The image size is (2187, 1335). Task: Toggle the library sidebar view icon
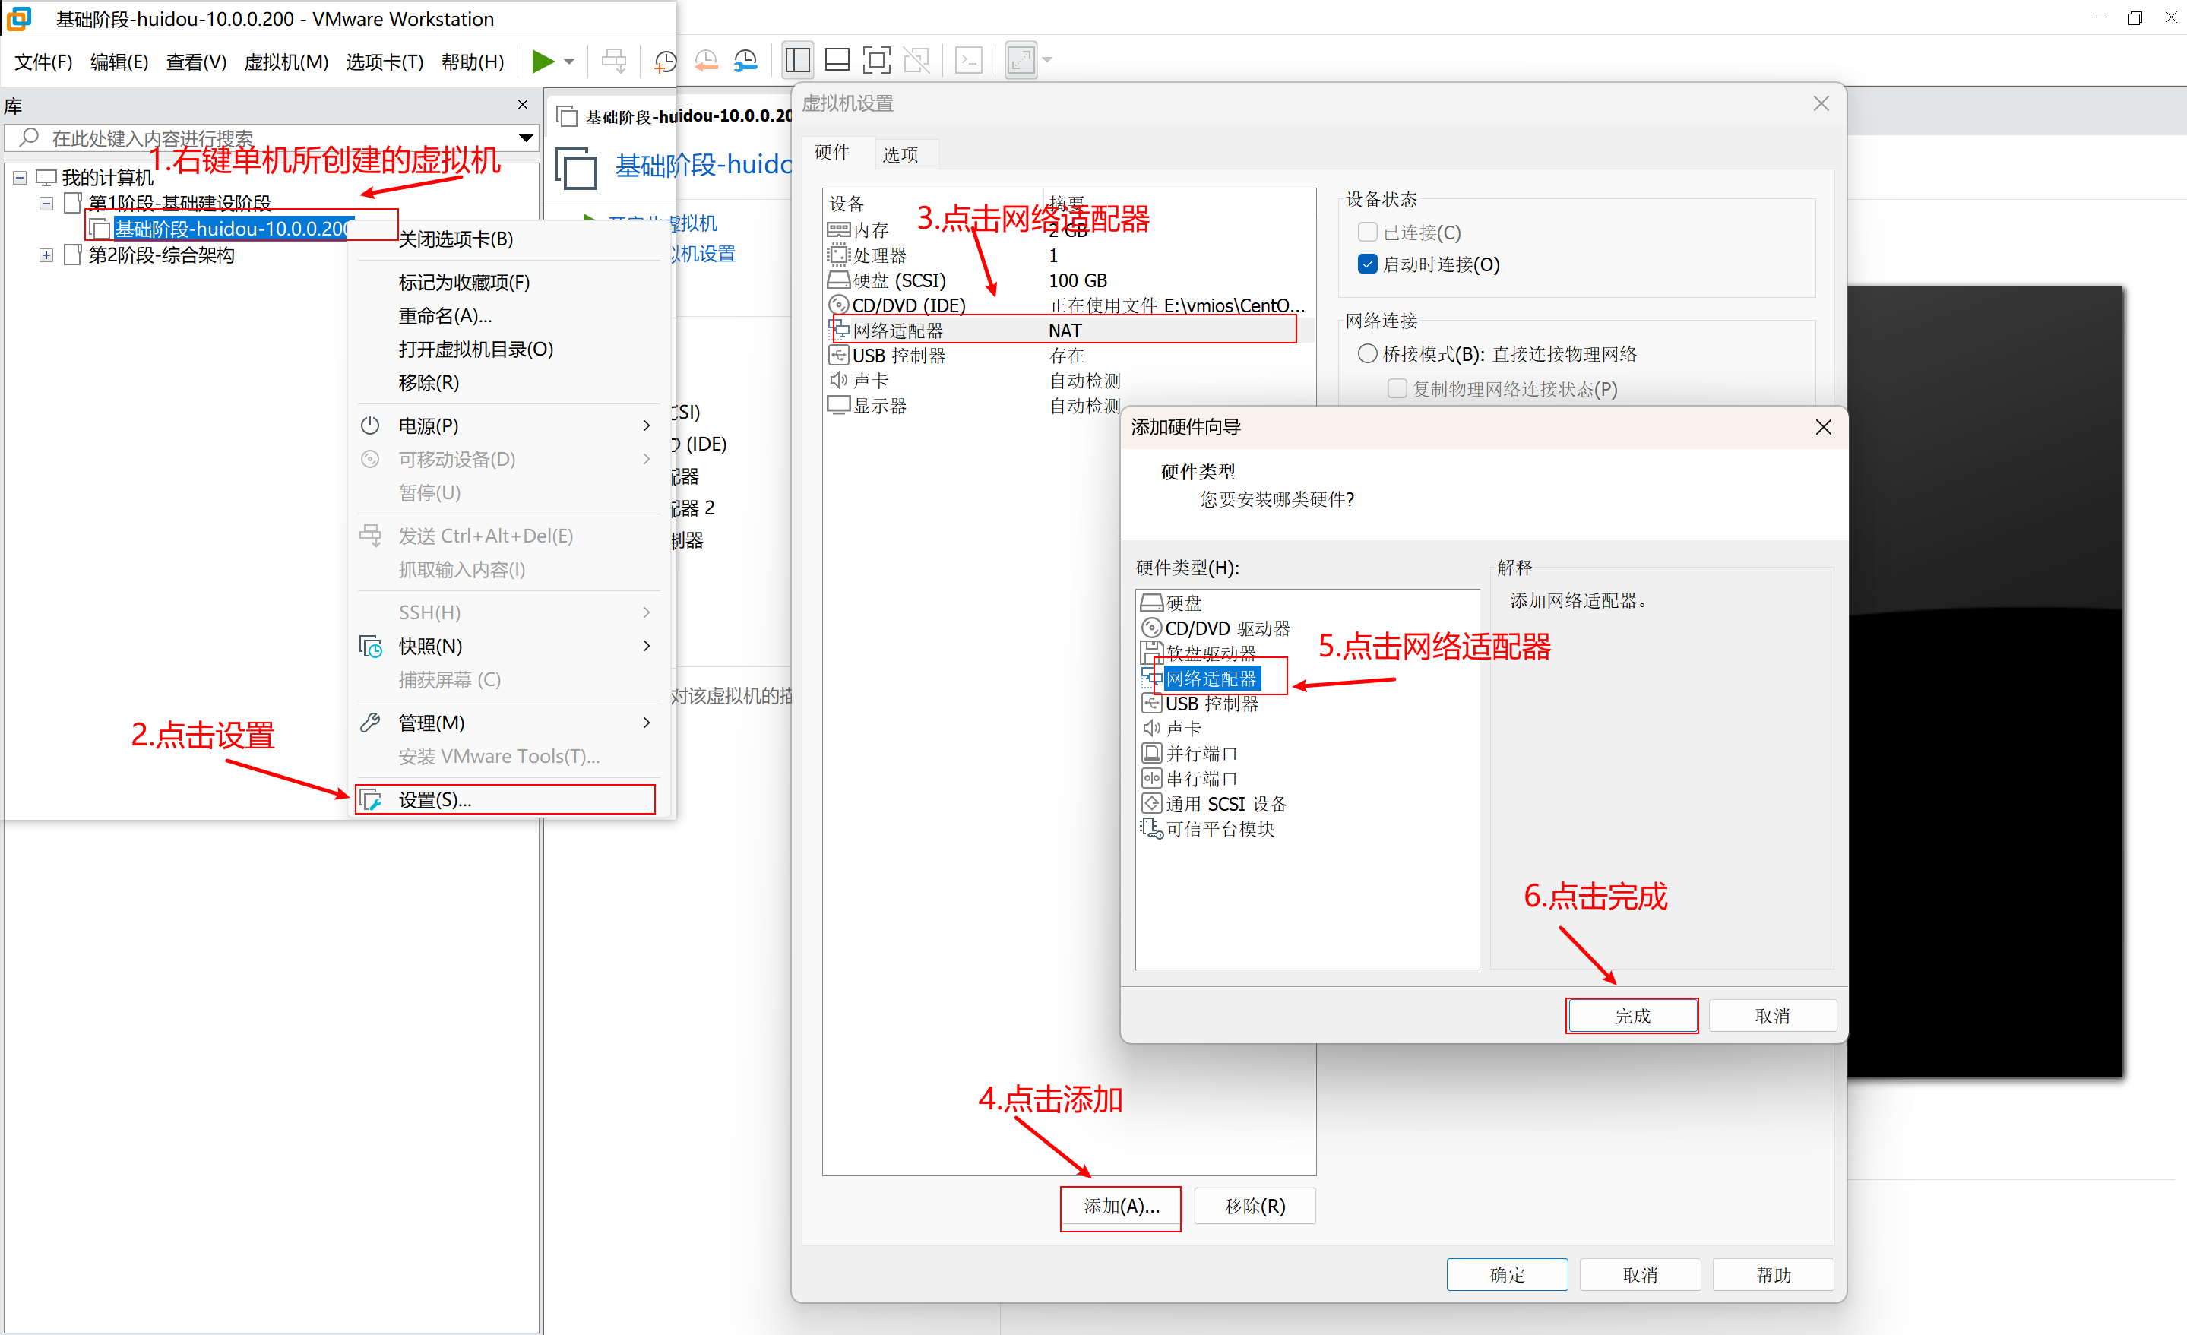click(796, 62)
